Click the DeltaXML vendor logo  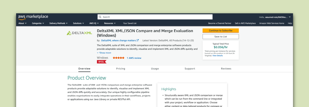coord(79,33)
